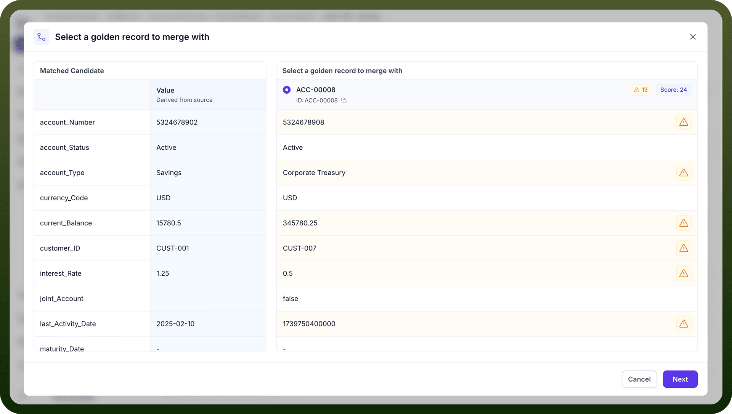Click the account_Type field label
This screenshot has width=732, height=414.
(62, 173)
